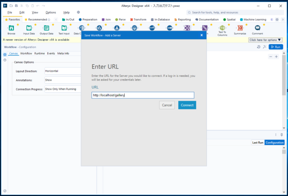The width and height of the screenshot is (288, 196).
Task: Open the Annotations Show dropdown
Action: tap(63, 80)
